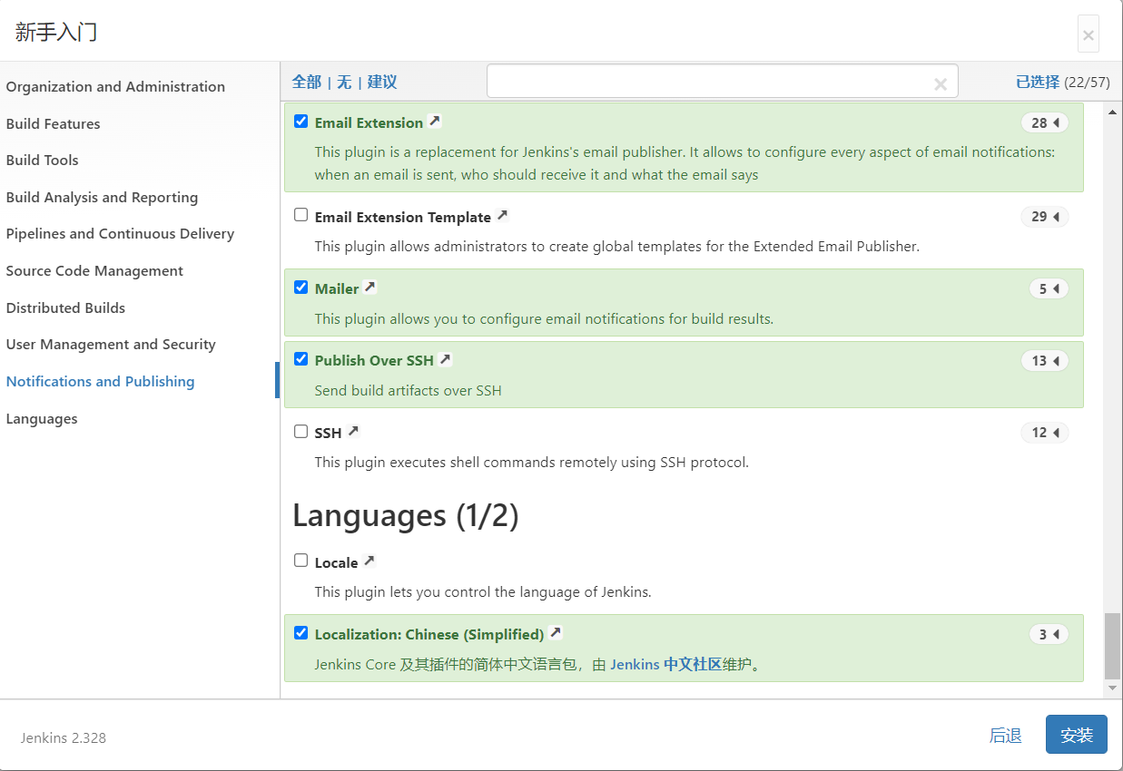
Task: Open SSH plugin external link icon
Action: [353, 432]
